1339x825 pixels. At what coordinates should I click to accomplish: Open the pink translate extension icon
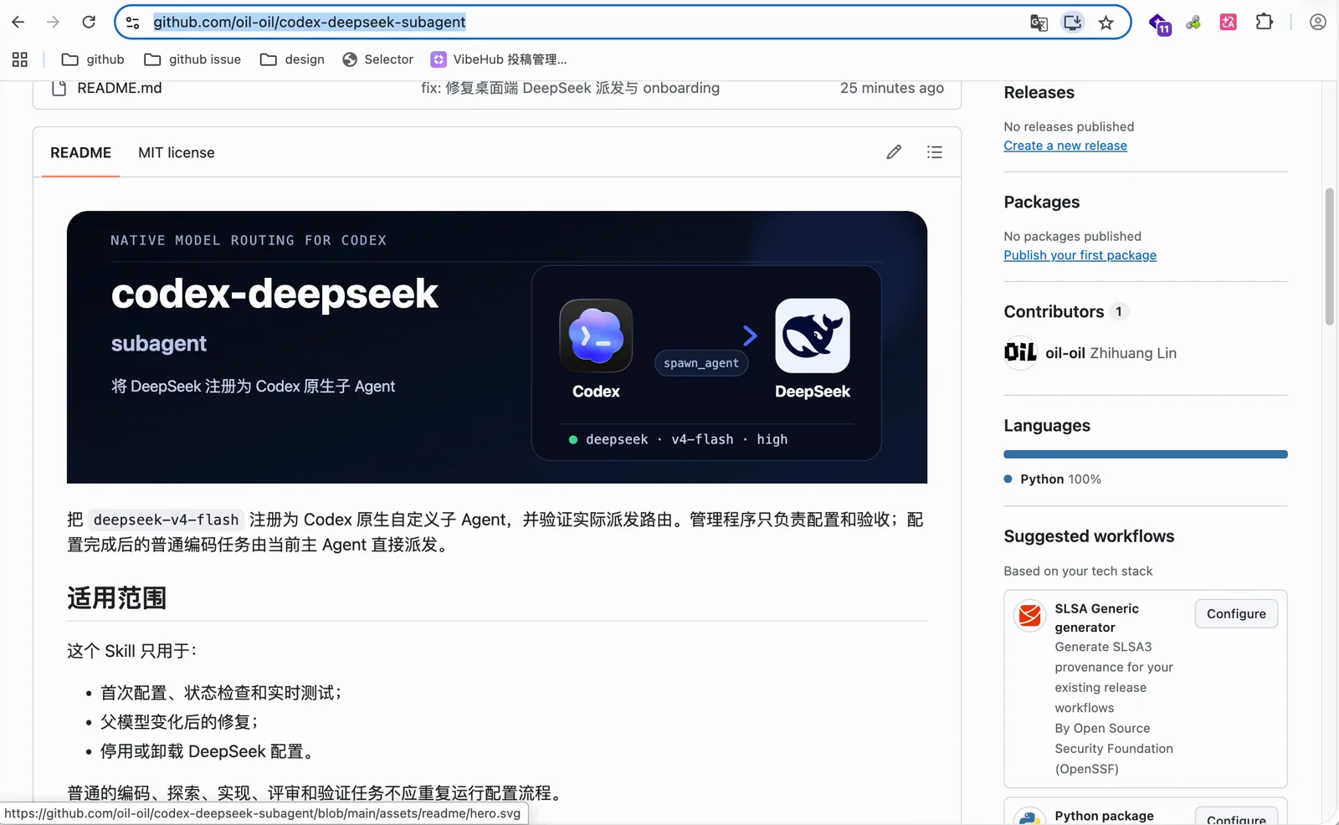(x=1229, y=23)
